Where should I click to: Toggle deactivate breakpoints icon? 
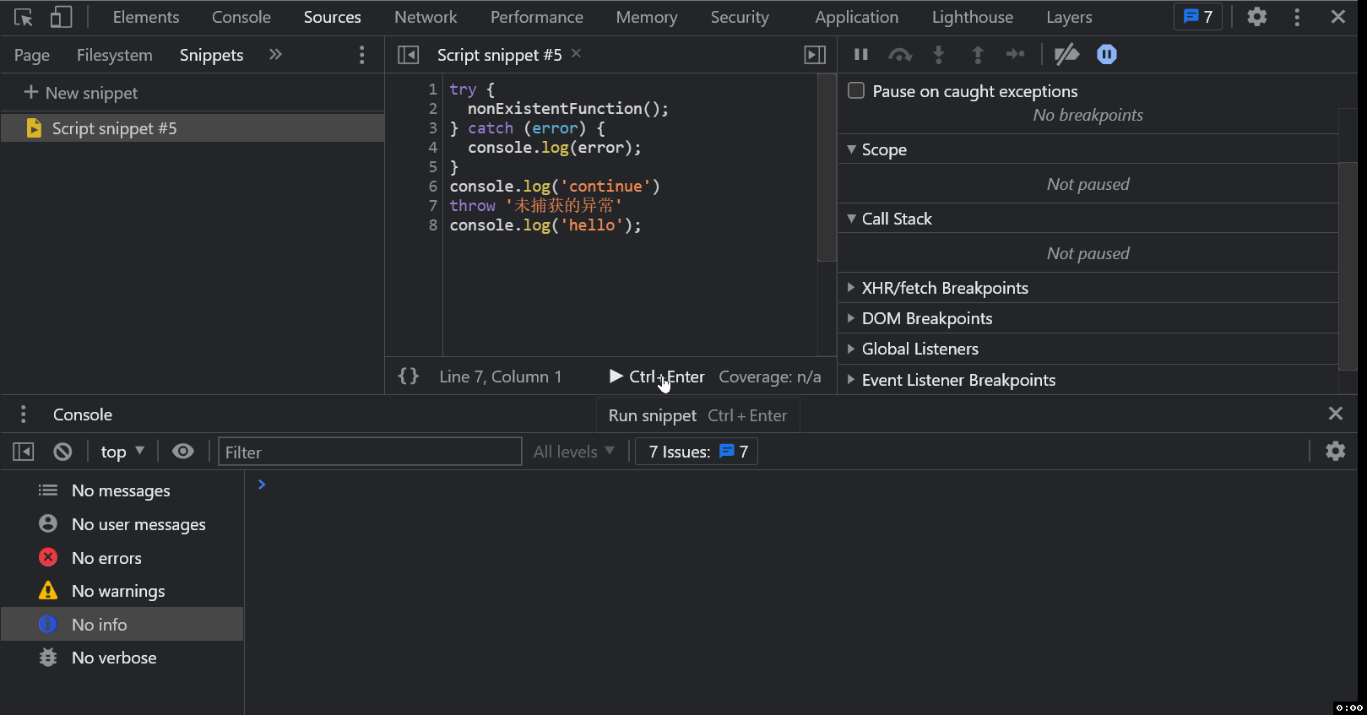coord(1067,55)
